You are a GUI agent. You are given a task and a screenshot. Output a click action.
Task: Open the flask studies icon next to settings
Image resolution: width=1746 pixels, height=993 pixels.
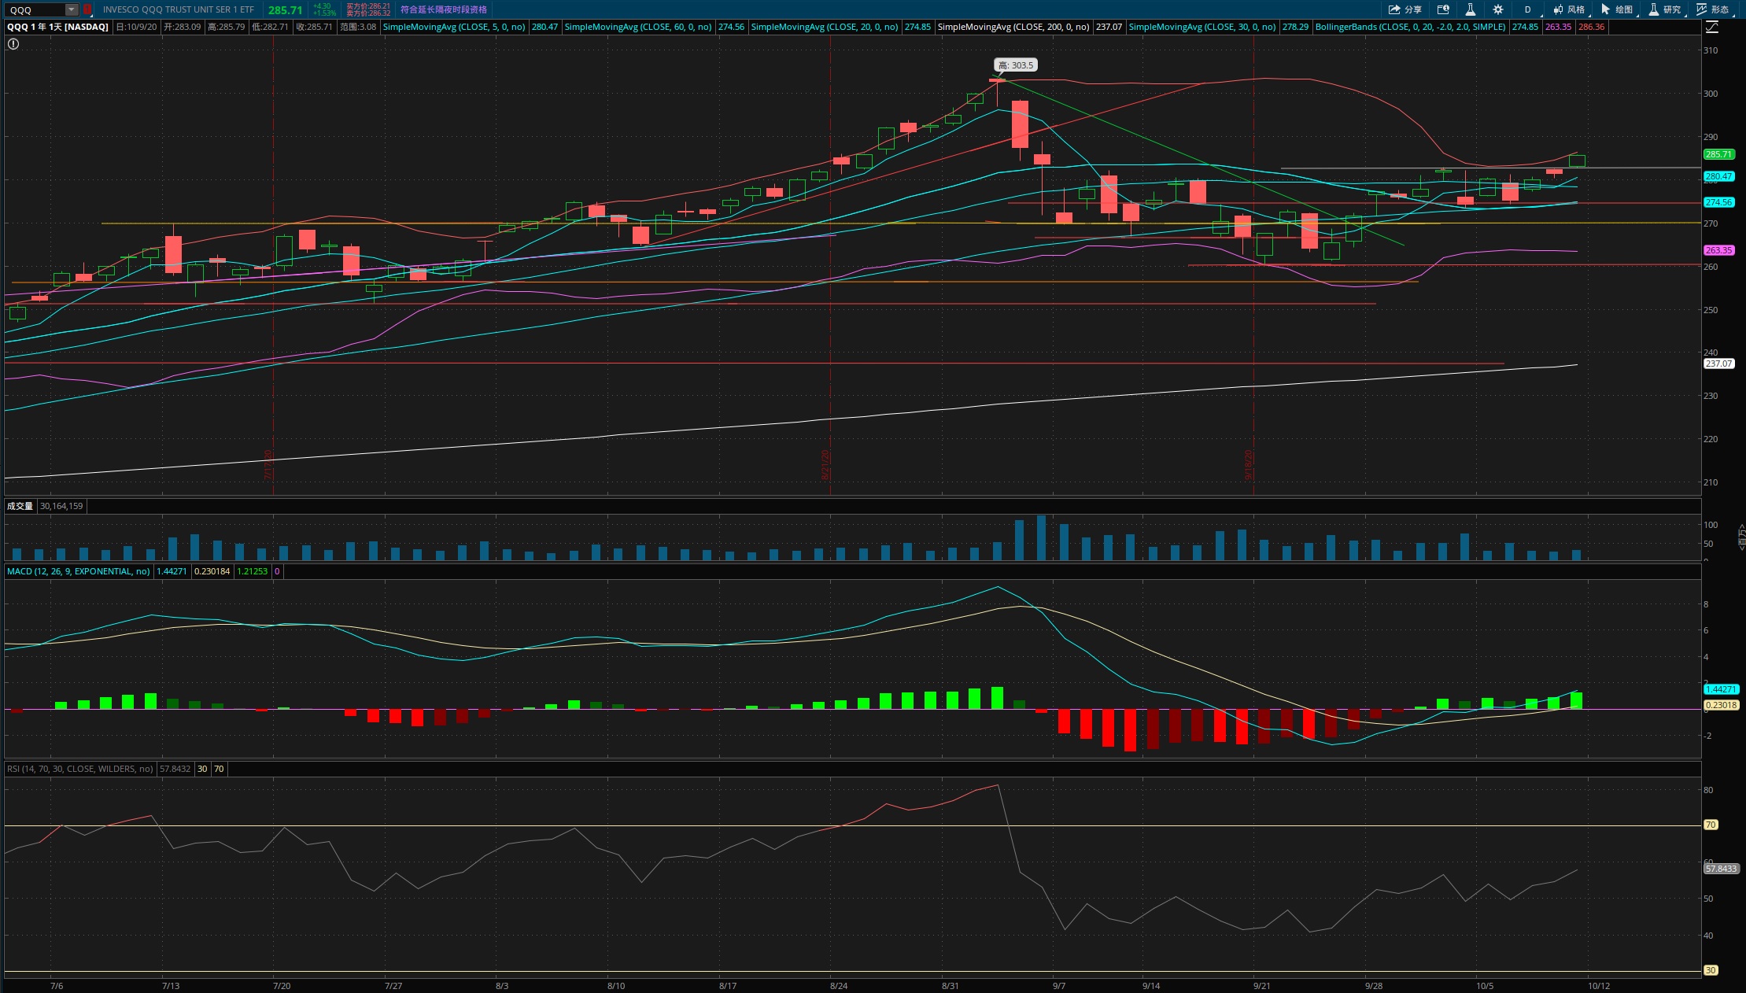click(x=1470, y=9)
